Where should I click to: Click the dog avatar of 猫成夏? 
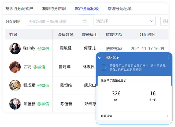click(15, 85)
